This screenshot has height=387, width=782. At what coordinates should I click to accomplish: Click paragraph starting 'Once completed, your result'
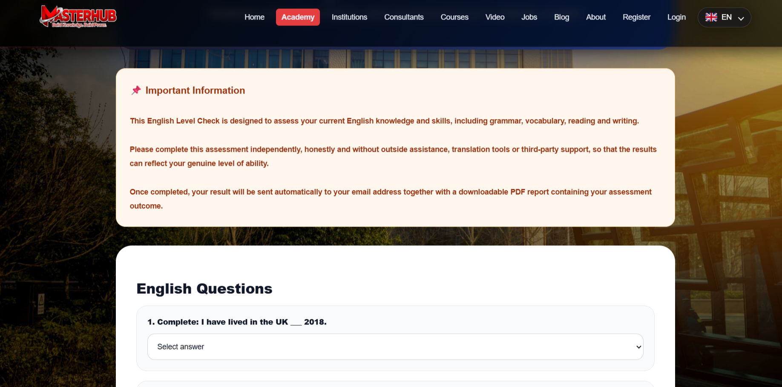tap(391, 199)
